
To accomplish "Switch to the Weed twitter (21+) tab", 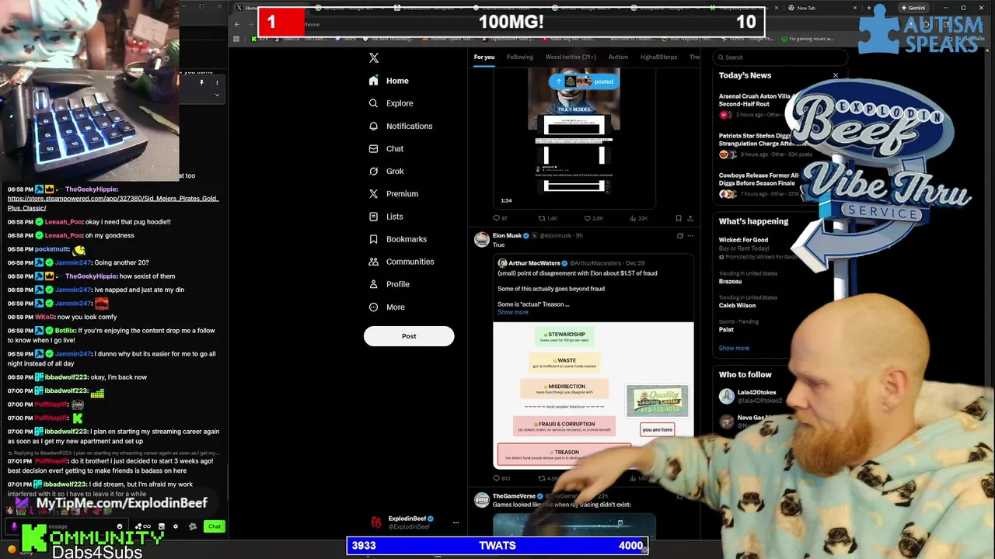I will pyautogui.click(x=571, y=57).
